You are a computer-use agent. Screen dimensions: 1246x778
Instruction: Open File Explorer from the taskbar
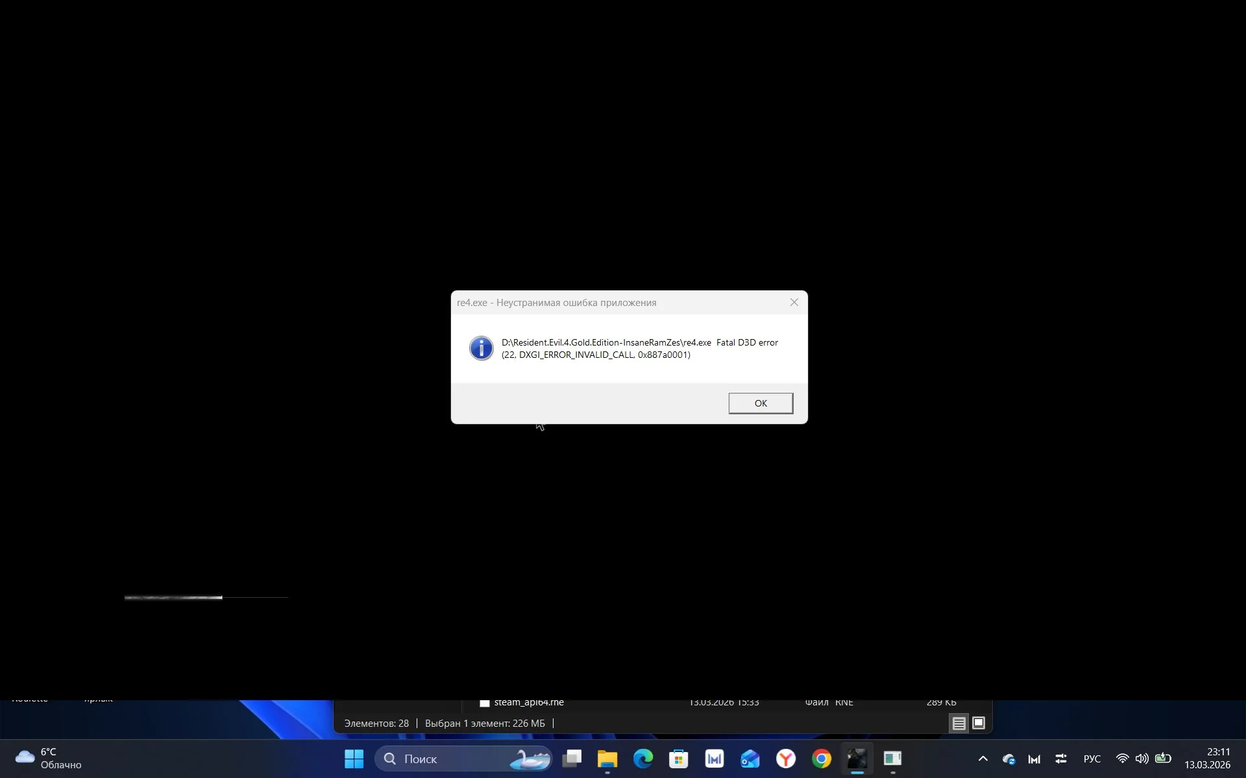[607, 759]
